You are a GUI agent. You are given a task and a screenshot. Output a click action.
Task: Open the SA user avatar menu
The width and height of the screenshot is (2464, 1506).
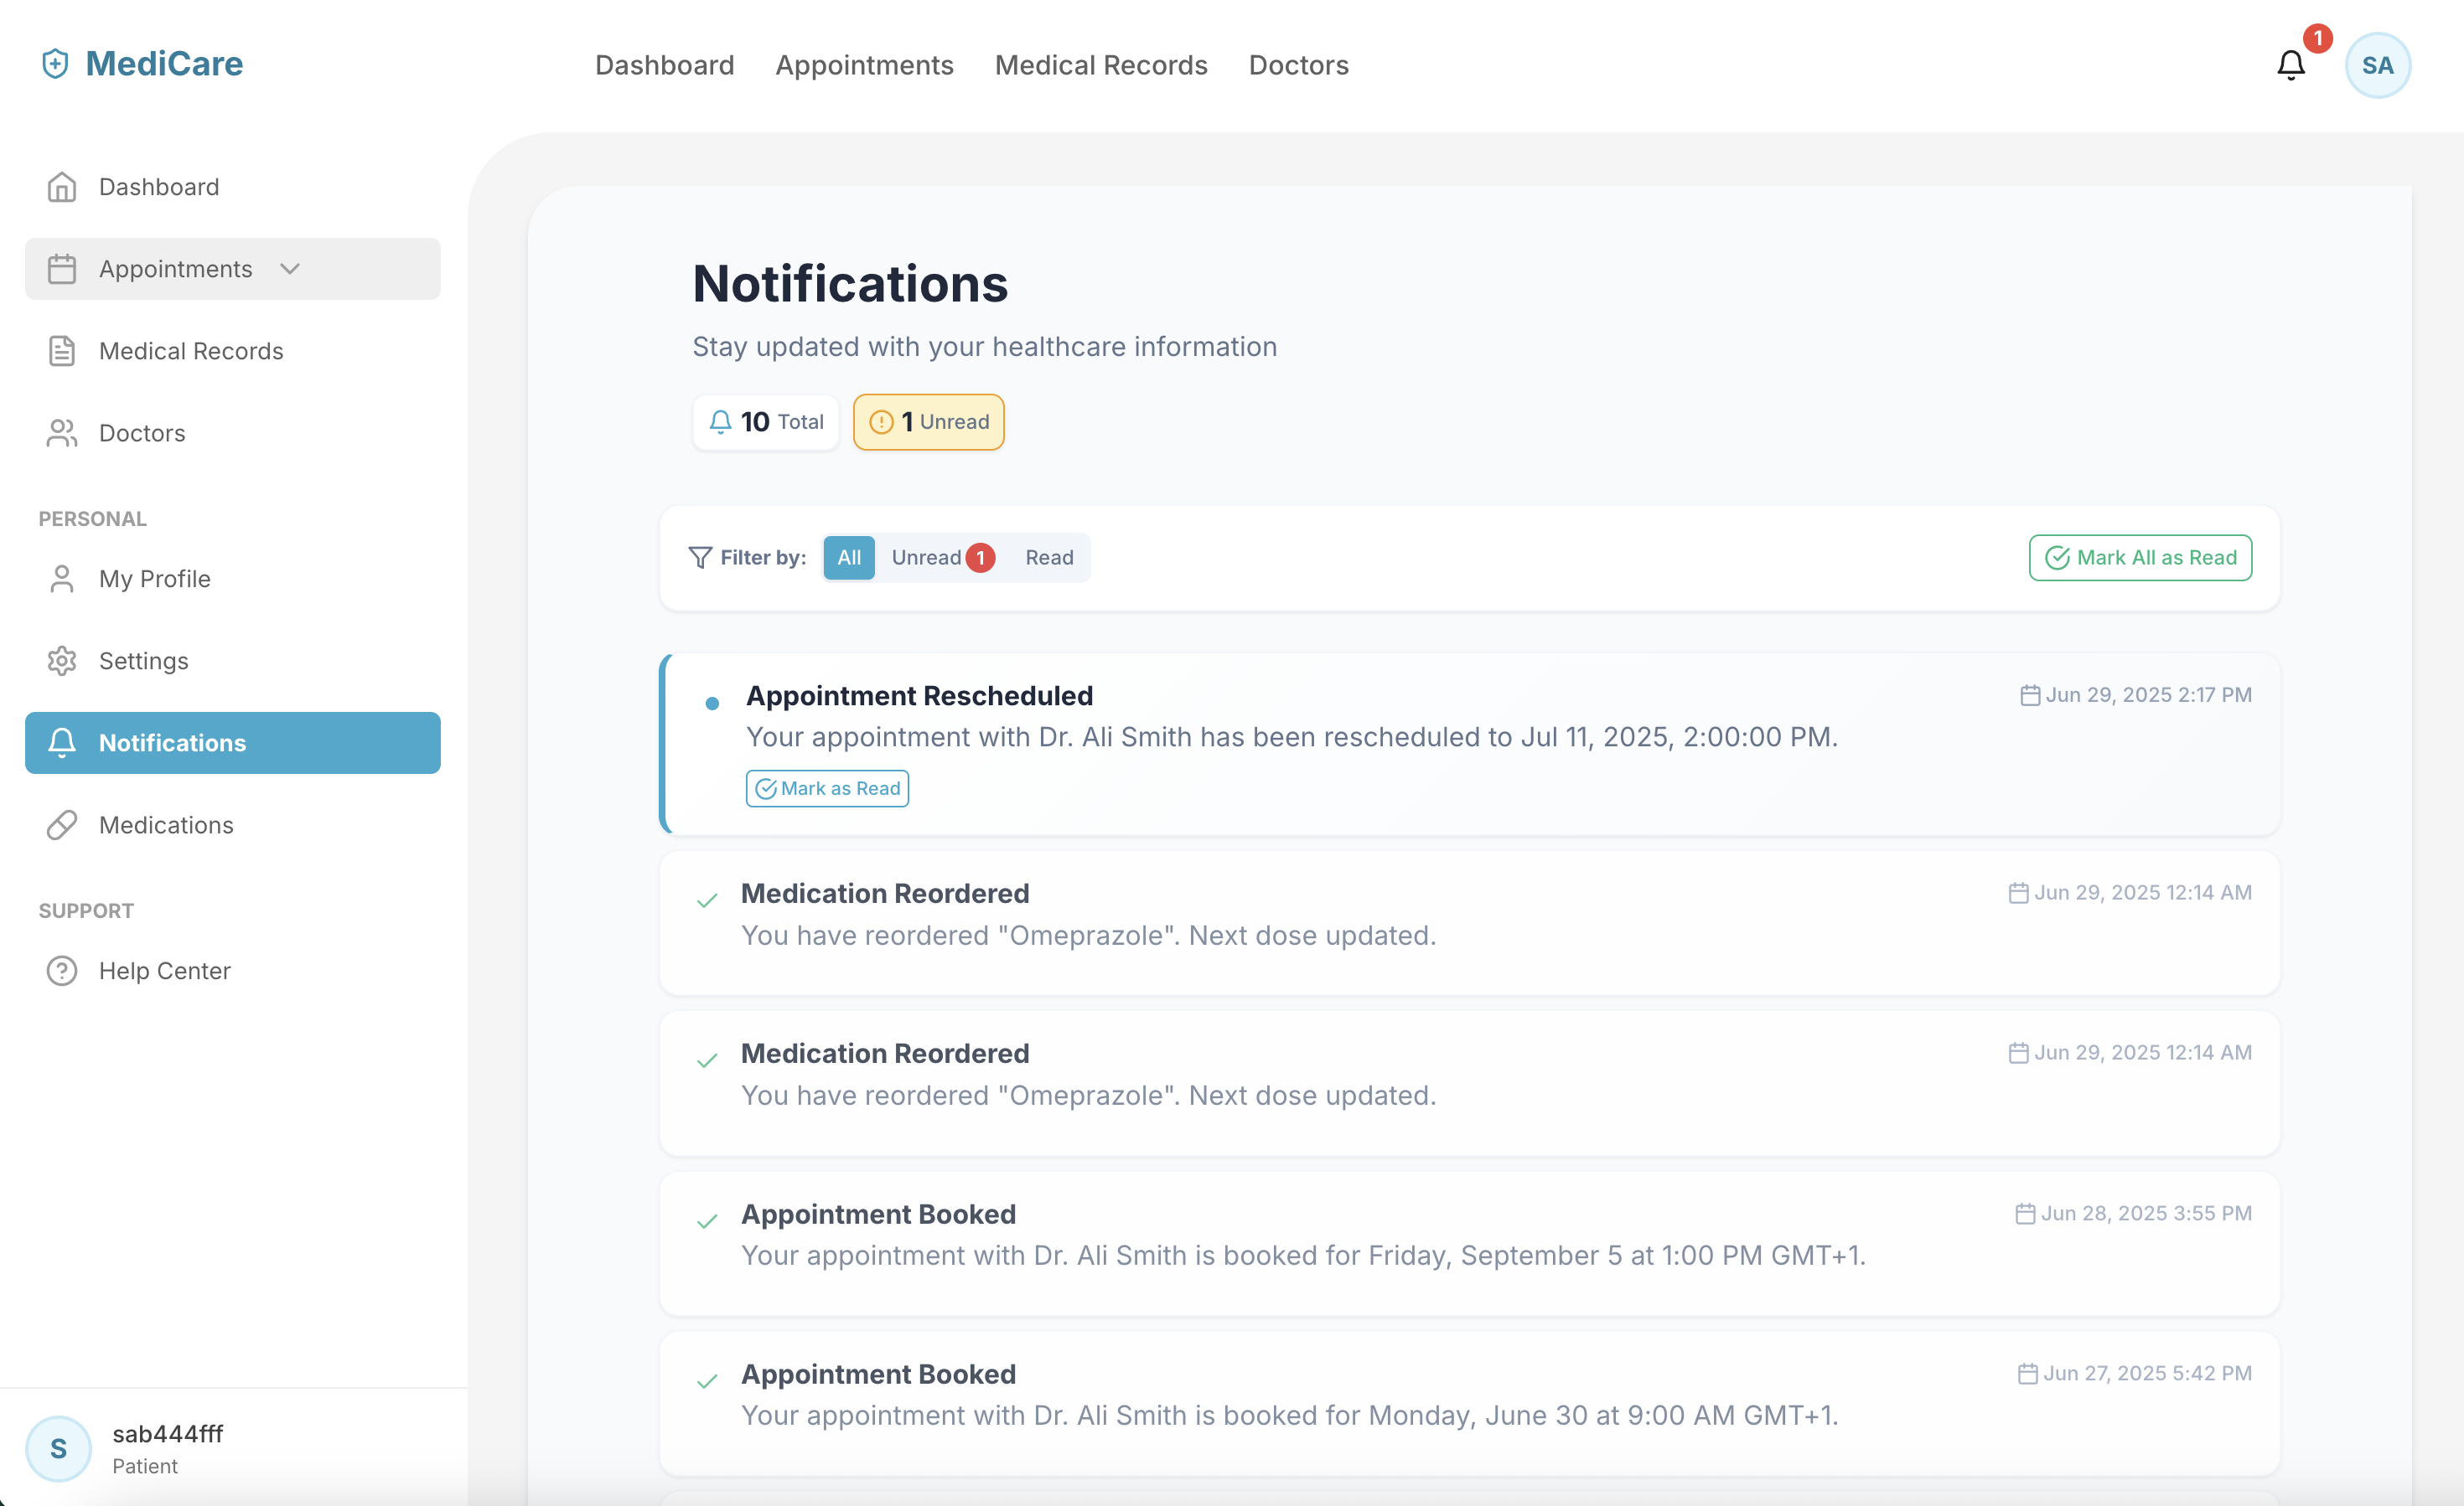pyautogui.click(x=2377, y=65)
